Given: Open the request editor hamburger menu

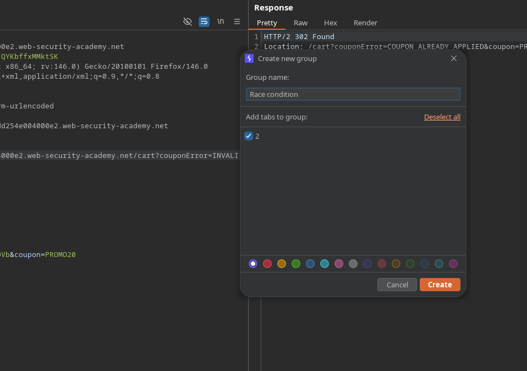Looking at the screenshot, I should pos(237,21).
